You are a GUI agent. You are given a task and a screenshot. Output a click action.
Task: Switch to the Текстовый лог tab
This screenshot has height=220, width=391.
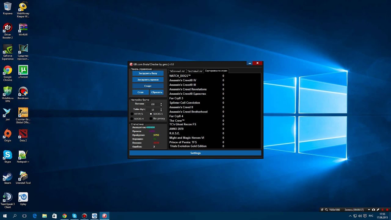point(195,71)
